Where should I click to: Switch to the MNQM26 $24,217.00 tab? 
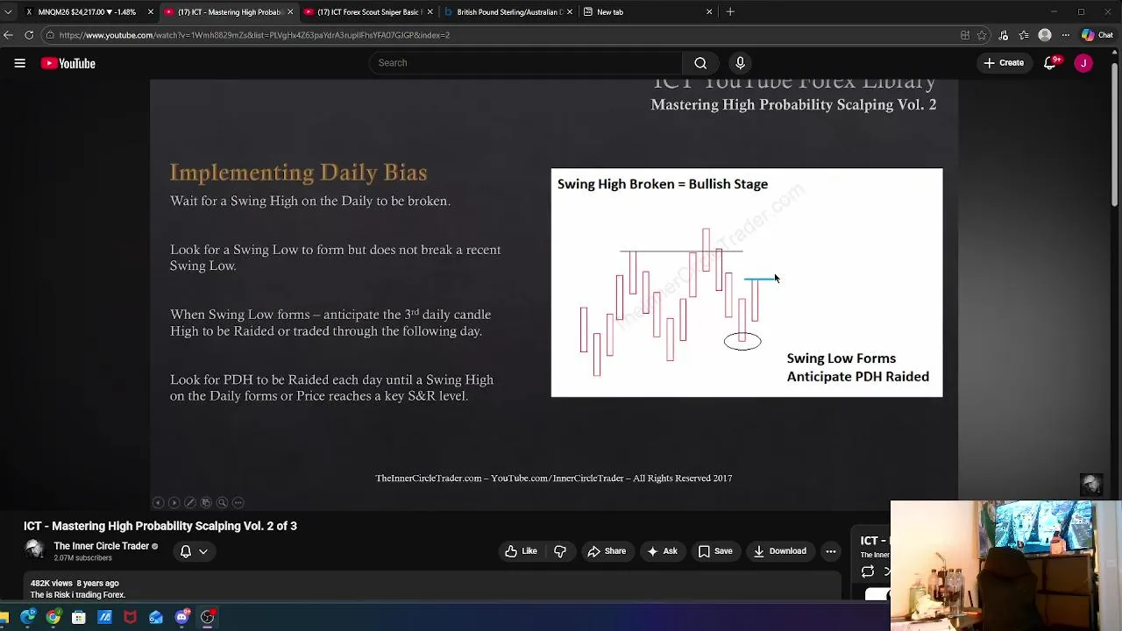tap(86, 12)
